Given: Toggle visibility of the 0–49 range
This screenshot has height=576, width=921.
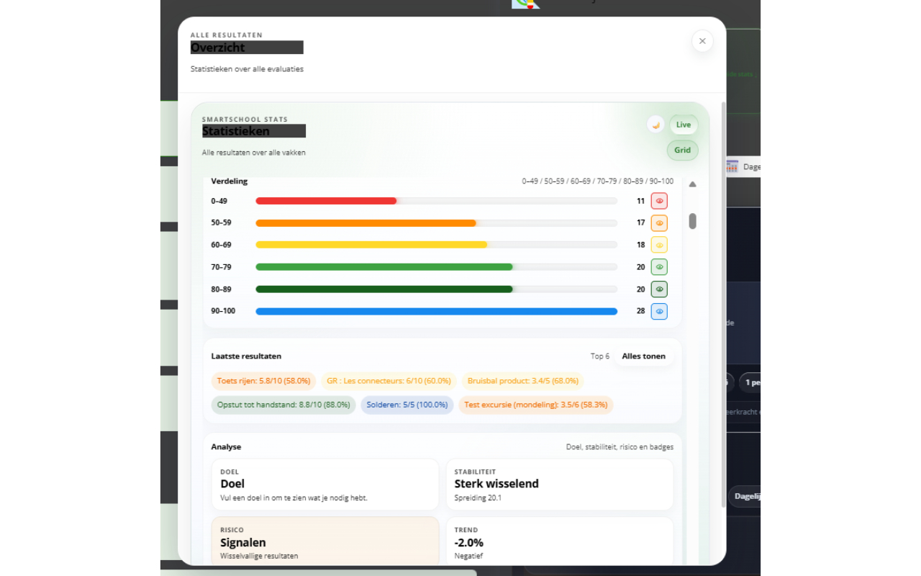Looking at the screenshot, I should pos(659,201).
